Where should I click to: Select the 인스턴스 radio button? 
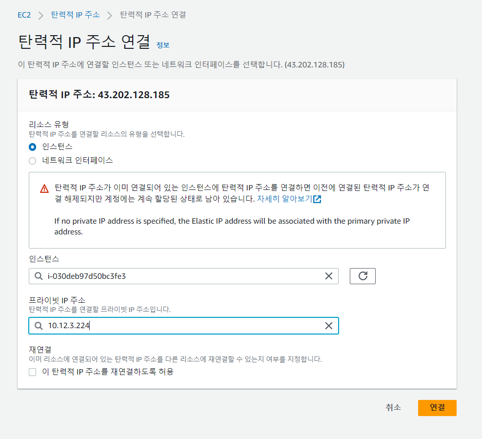32,147
